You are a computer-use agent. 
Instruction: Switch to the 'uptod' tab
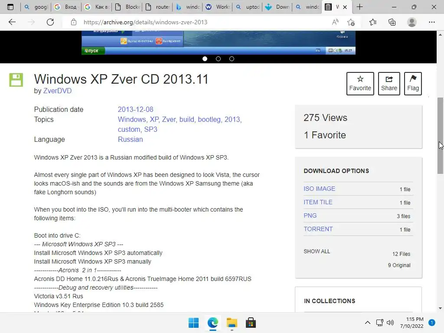pos(248,7)
